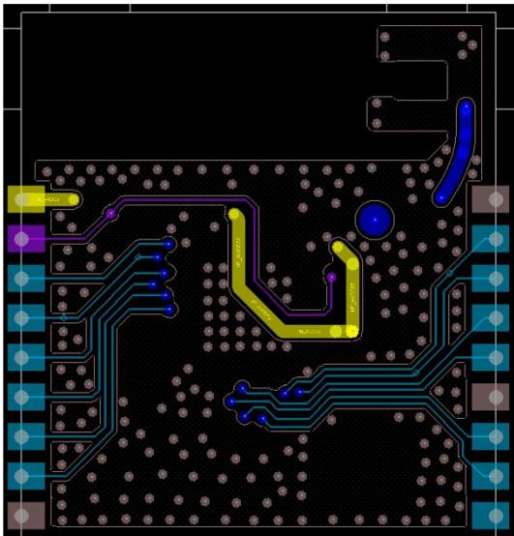Click the teal pad at the bottom-right corner
The image size is (514, 536).
pos(491,515)
